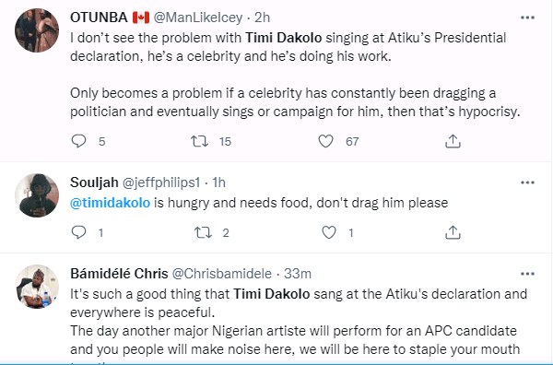Visit @jeffphilips1 profile handle
Viewport: 553px width, 365px height.
[x=161, y=182]
